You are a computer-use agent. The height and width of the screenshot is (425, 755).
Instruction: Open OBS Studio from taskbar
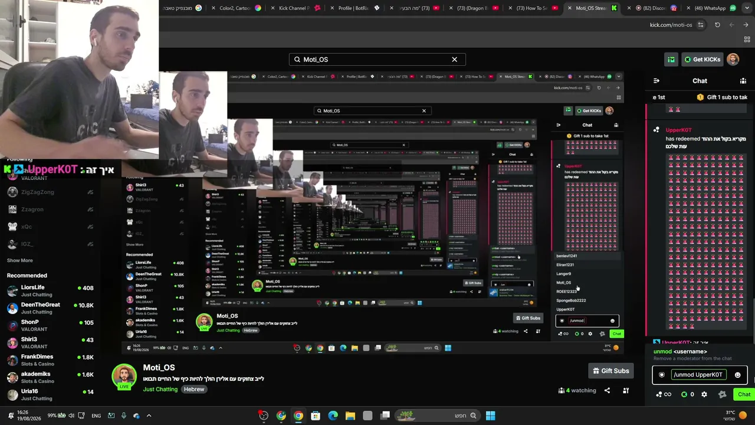(264, 416)
